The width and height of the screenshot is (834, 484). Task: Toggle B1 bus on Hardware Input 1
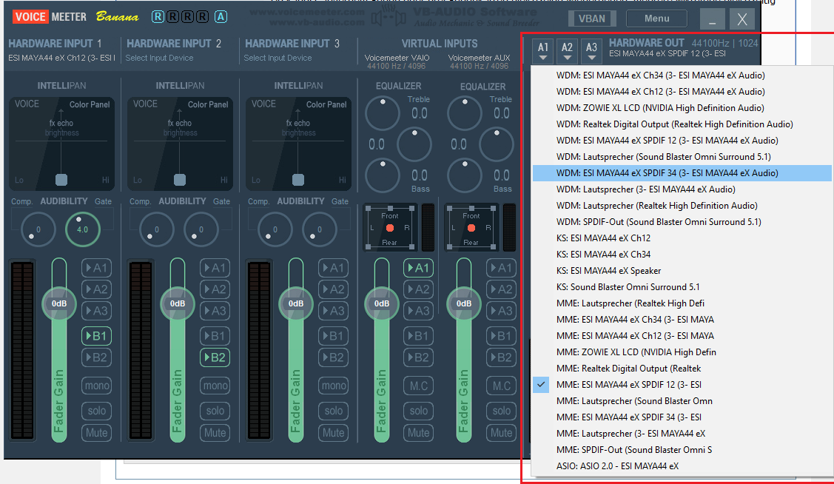pyautogui.click(x=97, y=336)
